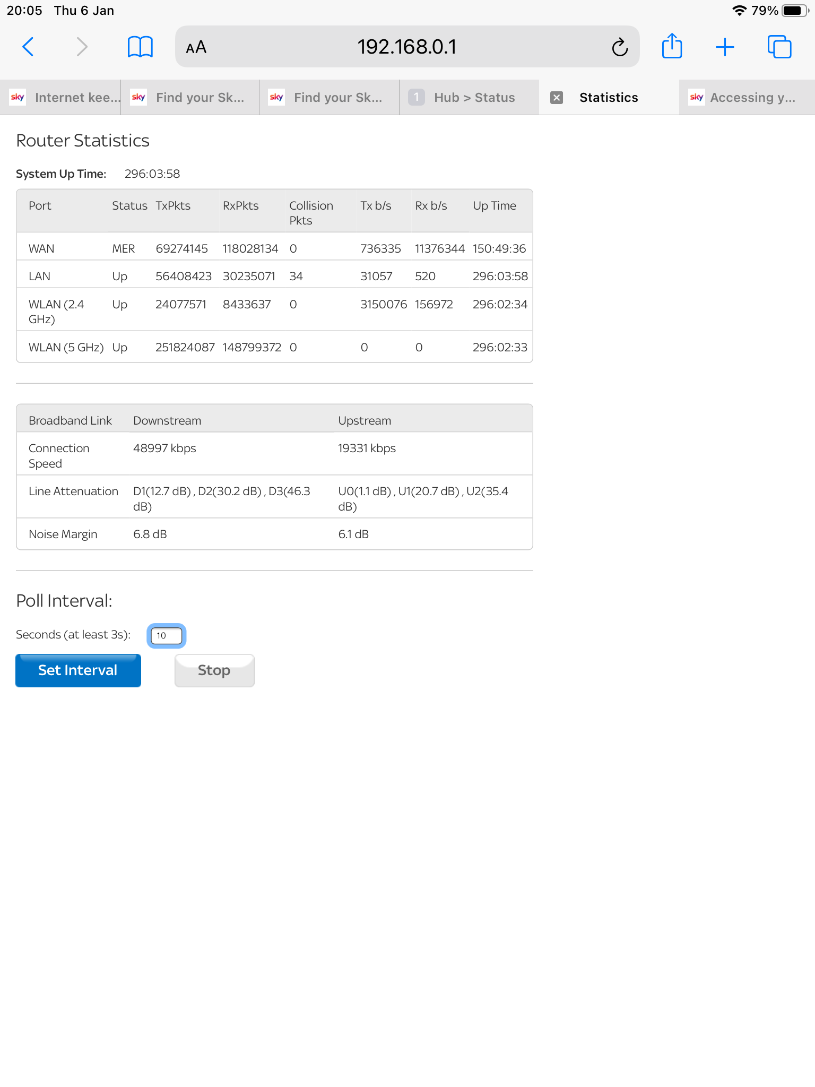Image resolution: width=815 pixels, height=1087 pixels.
Task: Click the WLAN (2.4 GHz) row label
Action: pyautogui.click(x=56, y=312)
